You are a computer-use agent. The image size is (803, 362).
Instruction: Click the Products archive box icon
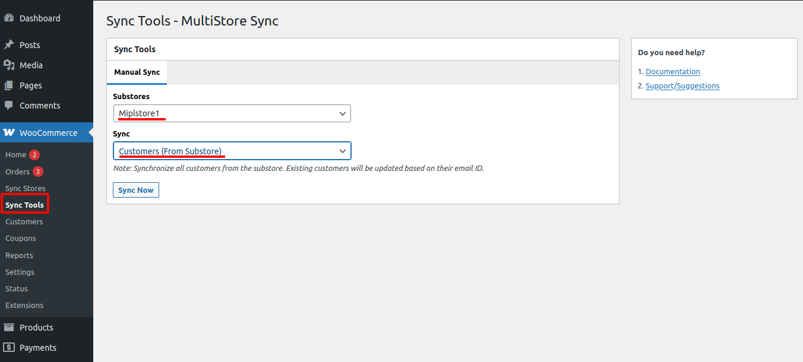(9, 328)
